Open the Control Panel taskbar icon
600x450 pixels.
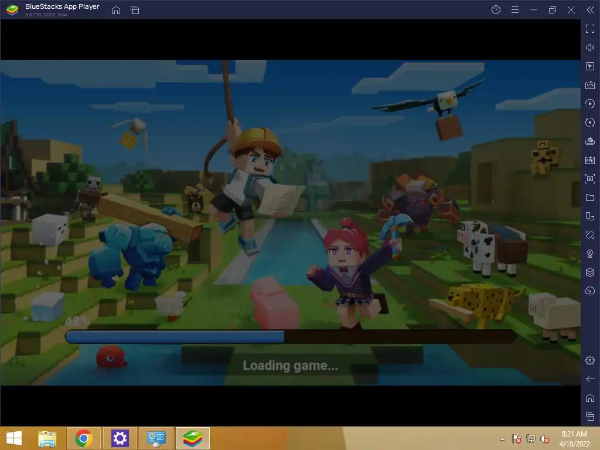(156, 438)
